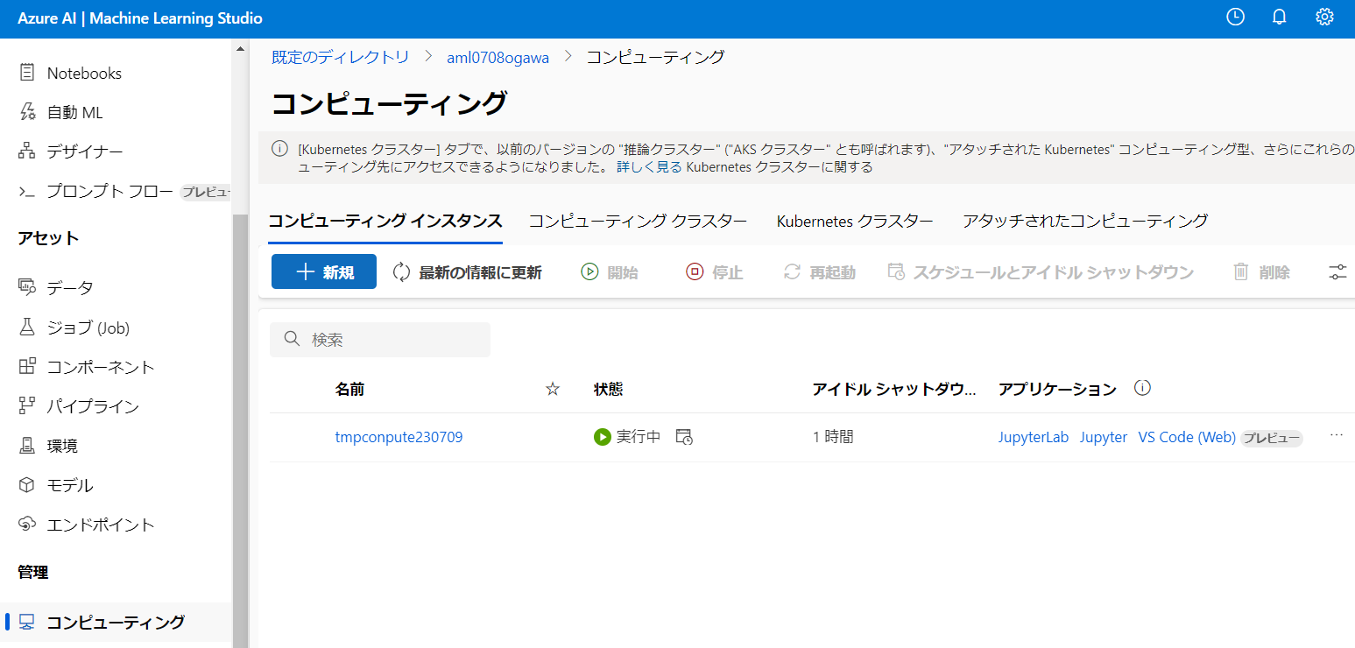Click the 1 時間 idle shutdown cell
The height and width of the screenshot is (648, 1355).
point(833,437)
